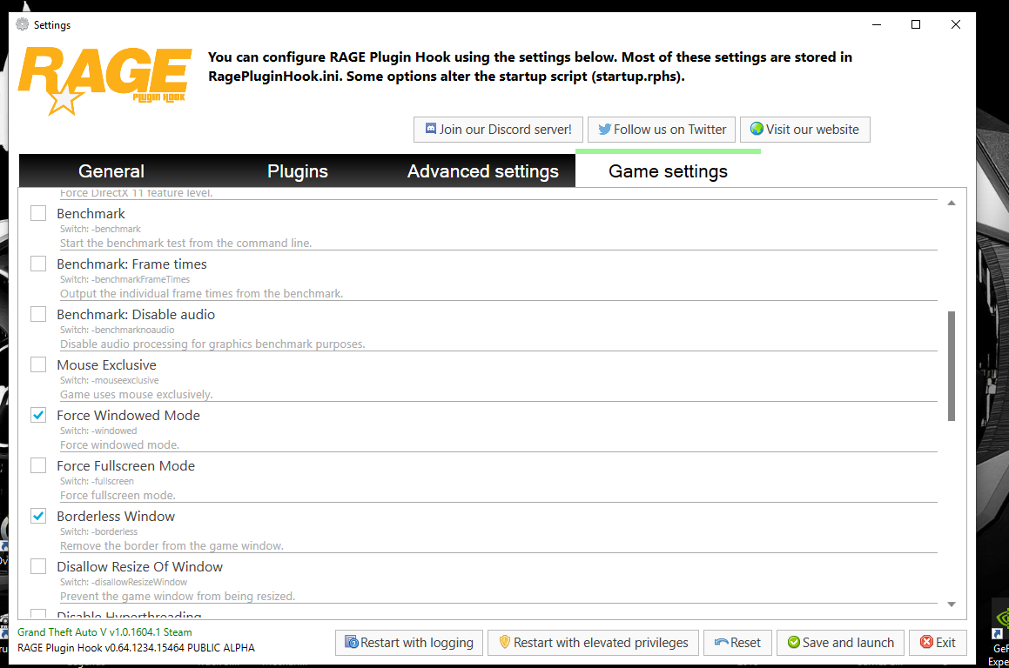Open the Plugins tab
Screen dimensions: 1009x668
tap(297, 171)
